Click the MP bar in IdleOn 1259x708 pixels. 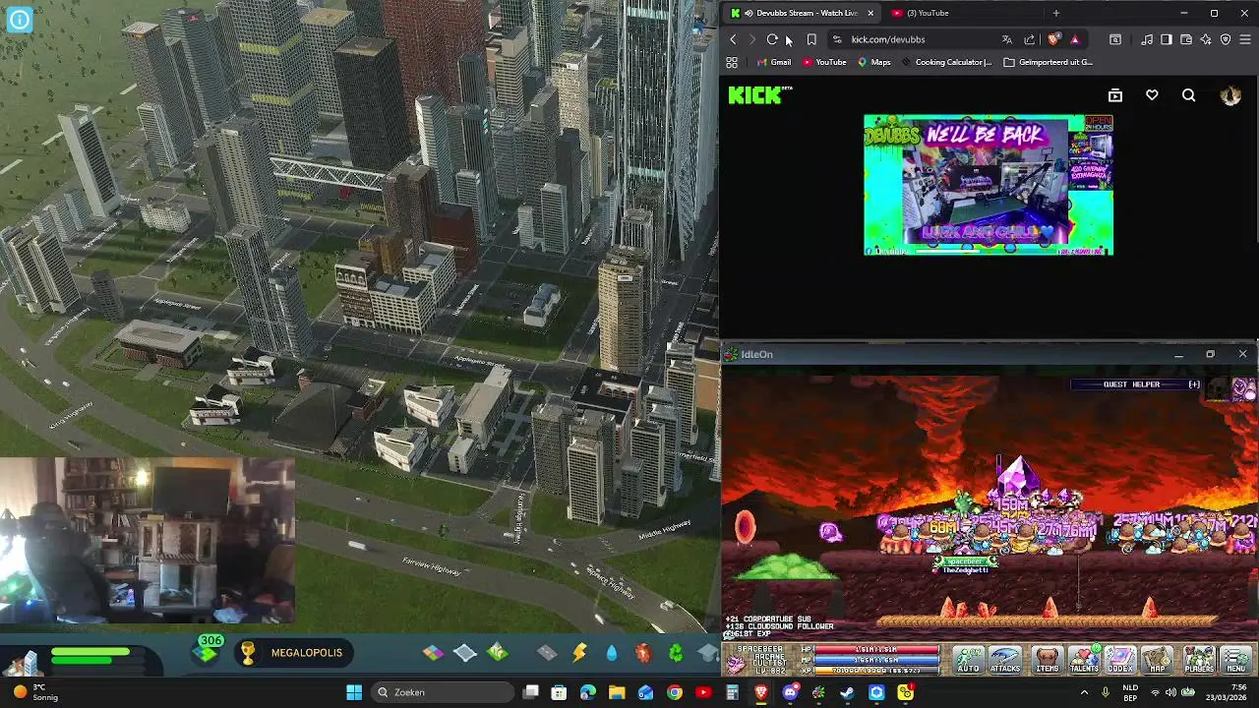tap(875, 660)
